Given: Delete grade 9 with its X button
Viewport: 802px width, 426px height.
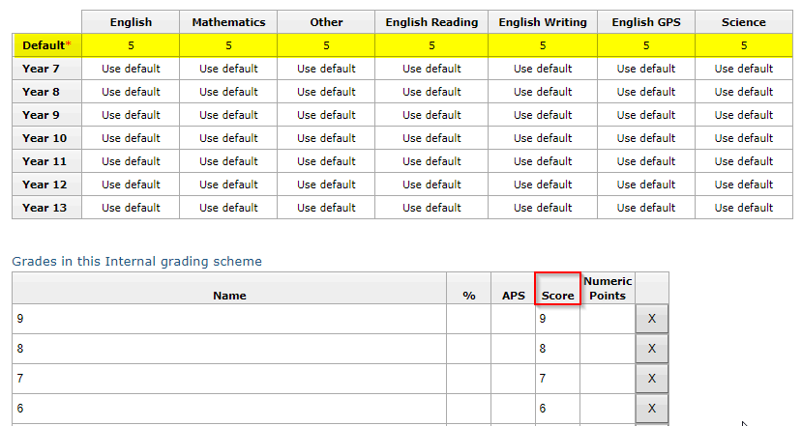Looking at the screenshot, I should [652, 319].
